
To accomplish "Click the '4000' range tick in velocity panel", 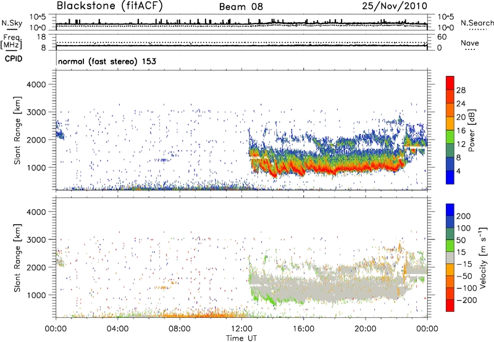I will pyautogui.click(x=36, y=212).
